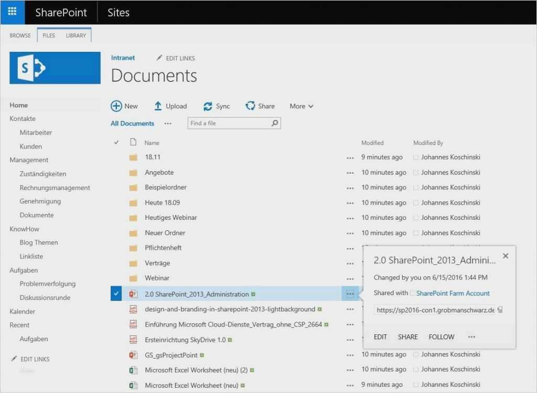Image resolution: width=537 pixels, height=393 pixels.
Task: Click EDIT in the callout
Action: click(x=380, y=337)
